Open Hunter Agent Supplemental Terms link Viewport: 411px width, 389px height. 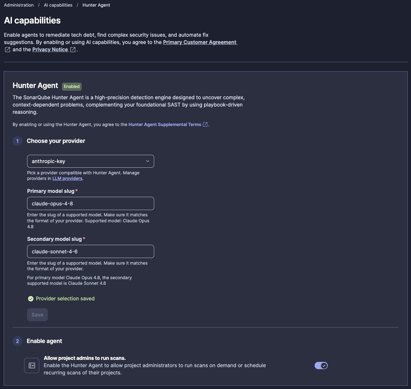click(x=165, y=124)
